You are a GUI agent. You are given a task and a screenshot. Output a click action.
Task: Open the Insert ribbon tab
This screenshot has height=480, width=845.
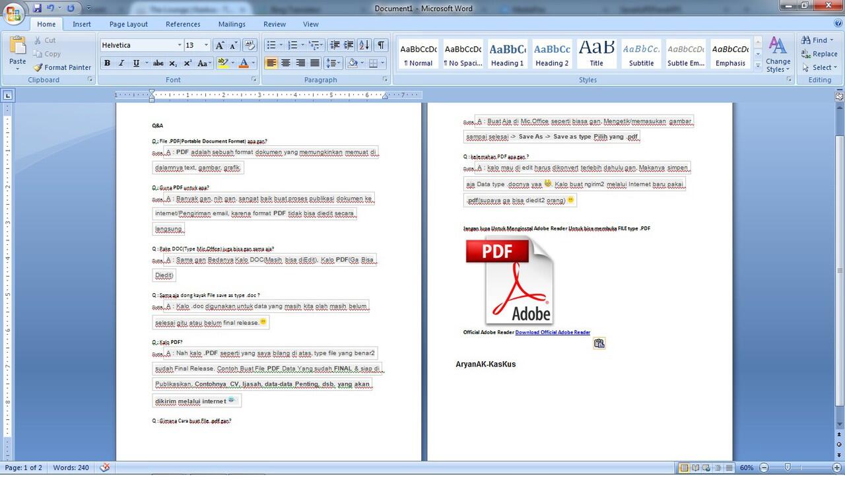point(82,24)
